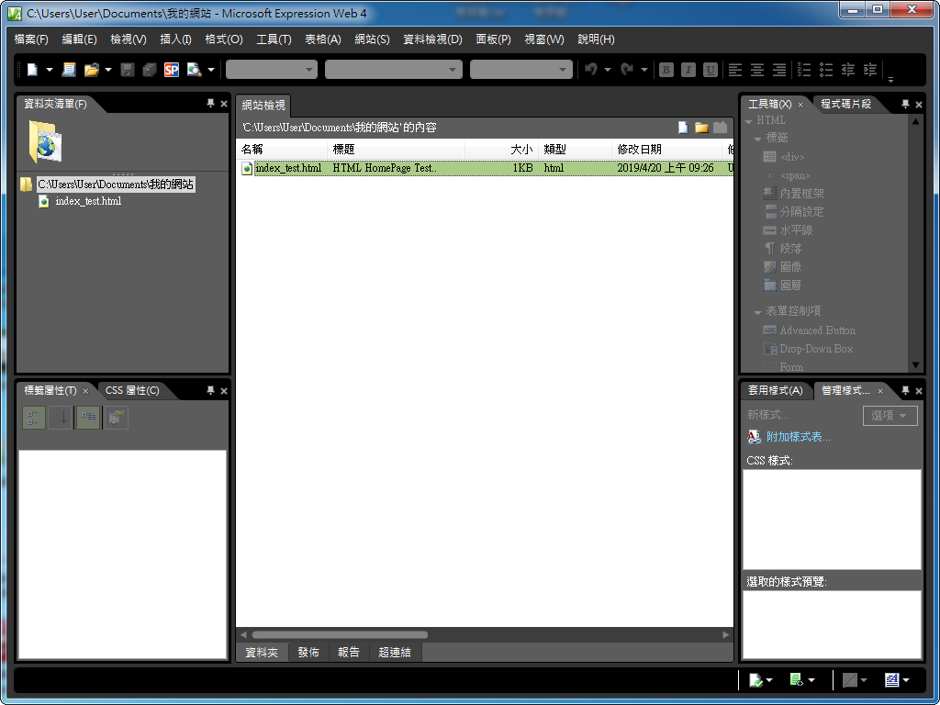This screenshot has width=940, height=705.
Task: Open the 說明(H) menu
Action: [x=596, y=39]
